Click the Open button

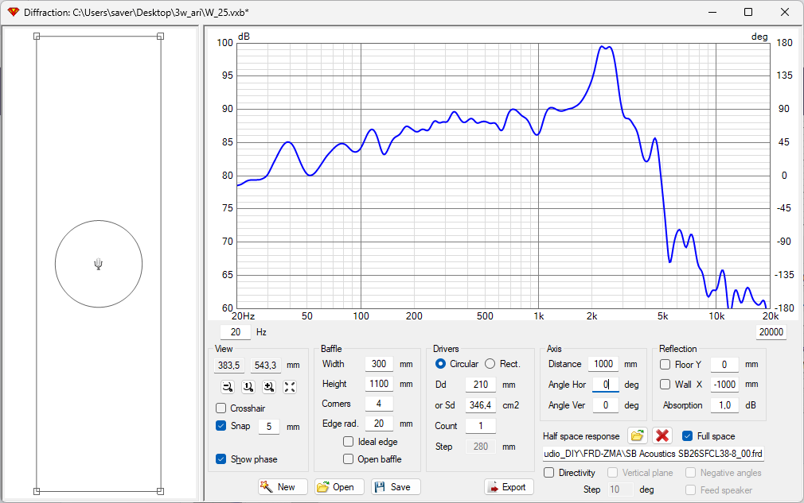pyautogui.click(x=339, y=486)
